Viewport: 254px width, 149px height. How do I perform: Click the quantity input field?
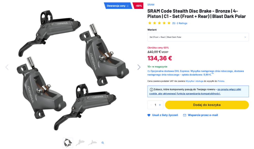155,105
